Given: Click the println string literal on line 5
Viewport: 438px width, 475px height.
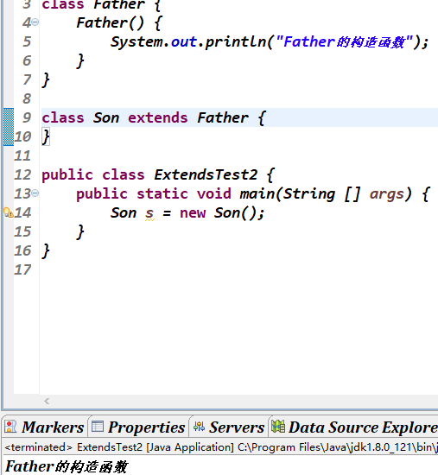Looking at the screenshot, I should (345, 41).
